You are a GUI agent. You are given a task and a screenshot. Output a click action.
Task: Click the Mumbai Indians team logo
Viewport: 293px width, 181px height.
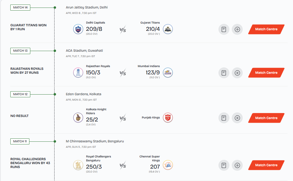[x=168, y=73]
